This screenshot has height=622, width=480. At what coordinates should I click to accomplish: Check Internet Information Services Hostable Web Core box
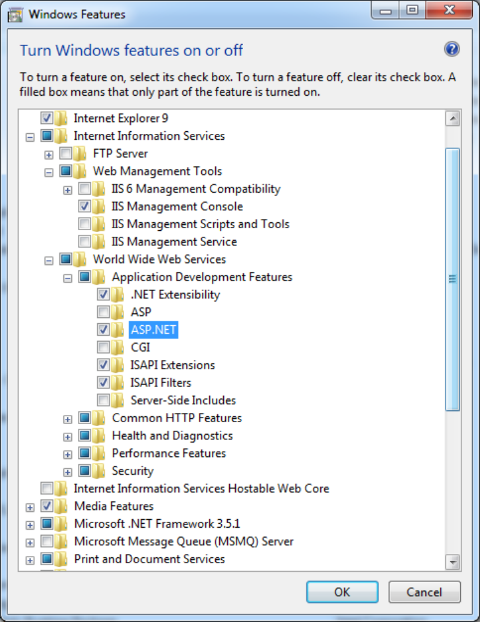click(47, 488)
